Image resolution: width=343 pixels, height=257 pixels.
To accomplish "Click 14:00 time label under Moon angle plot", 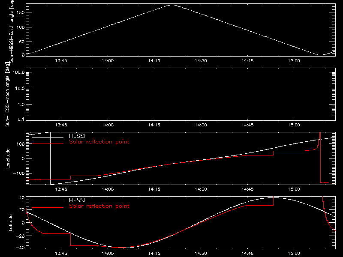I will click(108, 125).
